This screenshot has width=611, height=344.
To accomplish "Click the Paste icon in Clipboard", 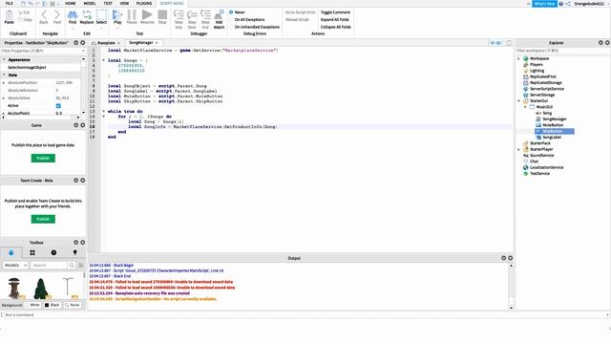I will [9, 15].
